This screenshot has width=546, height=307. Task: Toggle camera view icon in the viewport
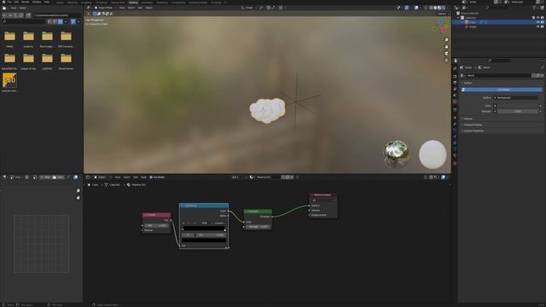click(446, 53)
